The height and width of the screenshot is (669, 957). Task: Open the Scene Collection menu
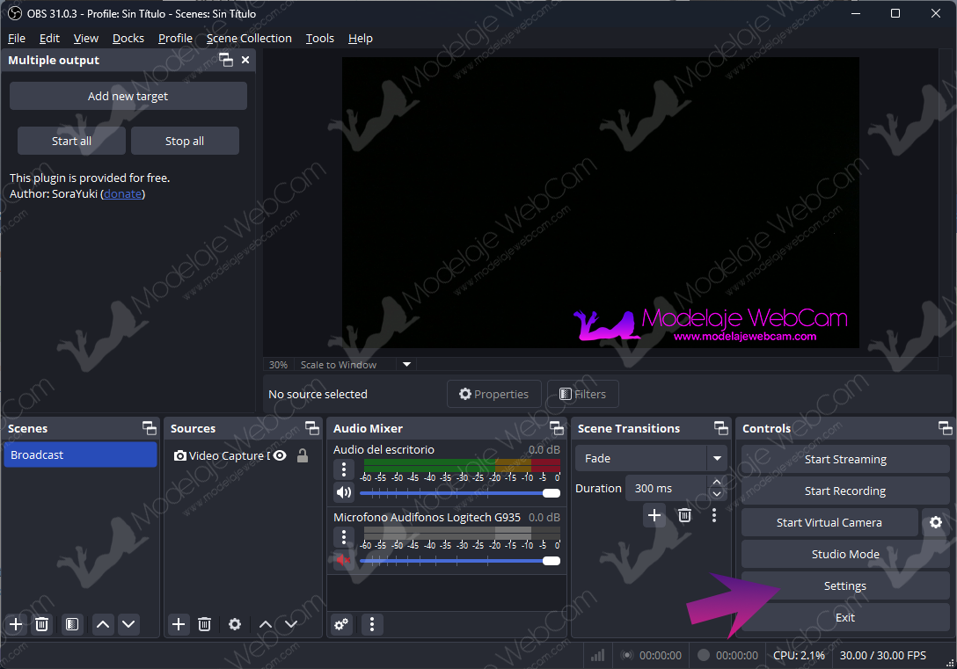point(249,38)
